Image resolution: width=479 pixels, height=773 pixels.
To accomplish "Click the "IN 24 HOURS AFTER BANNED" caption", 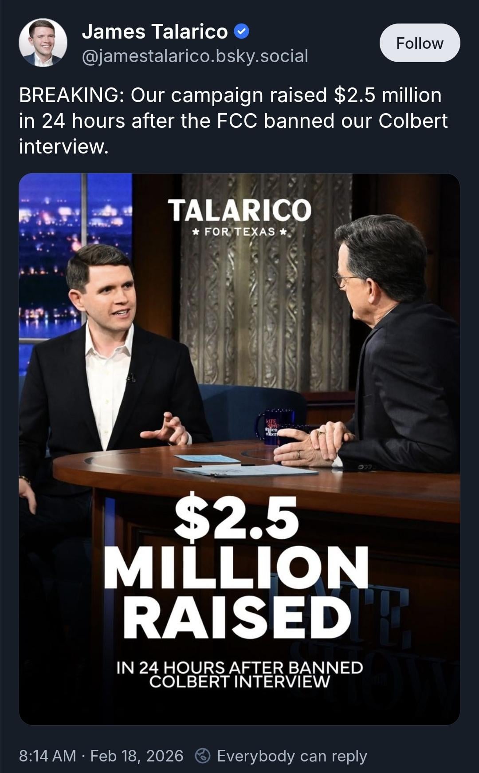I will [239, 667].
